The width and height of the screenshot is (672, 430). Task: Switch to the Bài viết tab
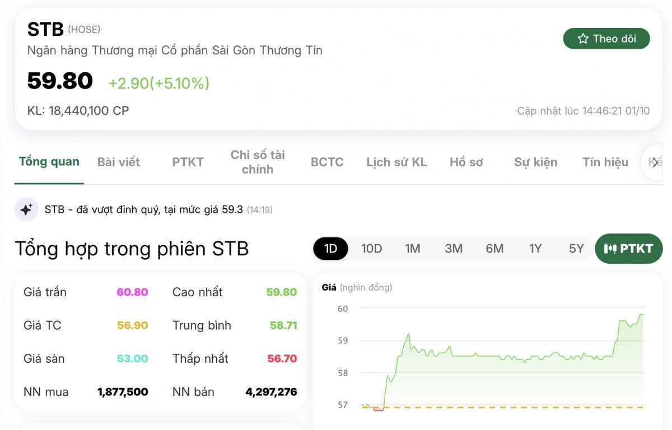click(119, 162)
